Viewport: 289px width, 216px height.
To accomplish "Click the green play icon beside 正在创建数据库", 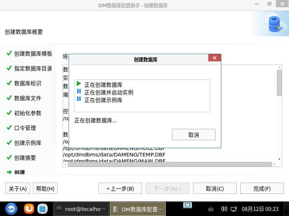I will pos(79,84).
